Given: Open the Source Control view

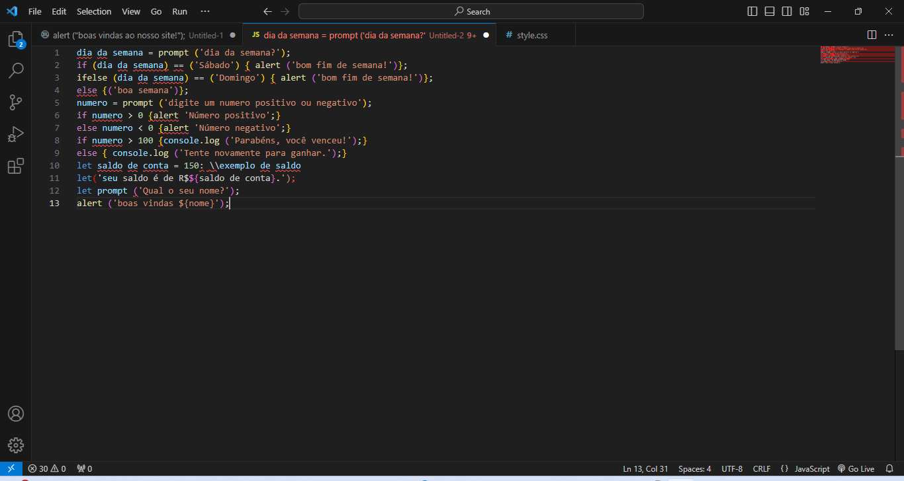Looking at the screenshot, I should click(16, 102).
